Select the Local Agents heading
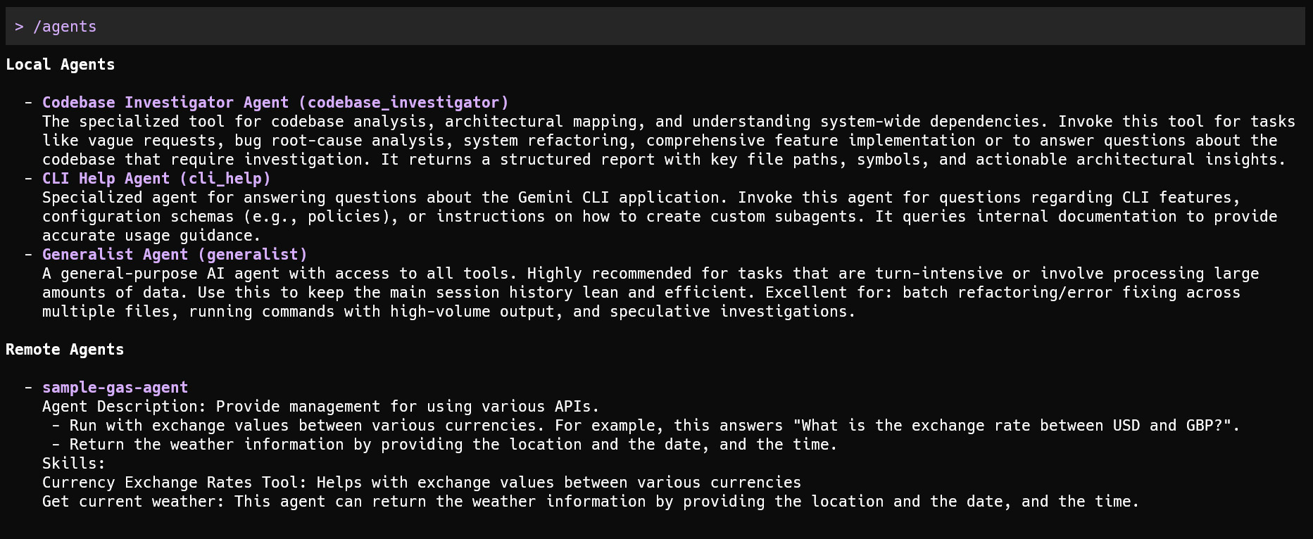Screen dimensions: 1313x539 (60, 65)
